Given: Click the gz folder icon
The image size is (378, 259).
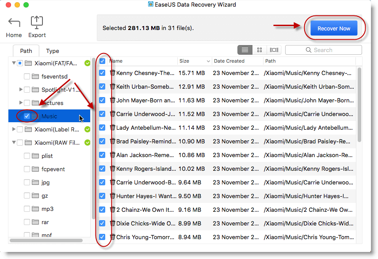Looking at the screenshot, I should (35, 195).
